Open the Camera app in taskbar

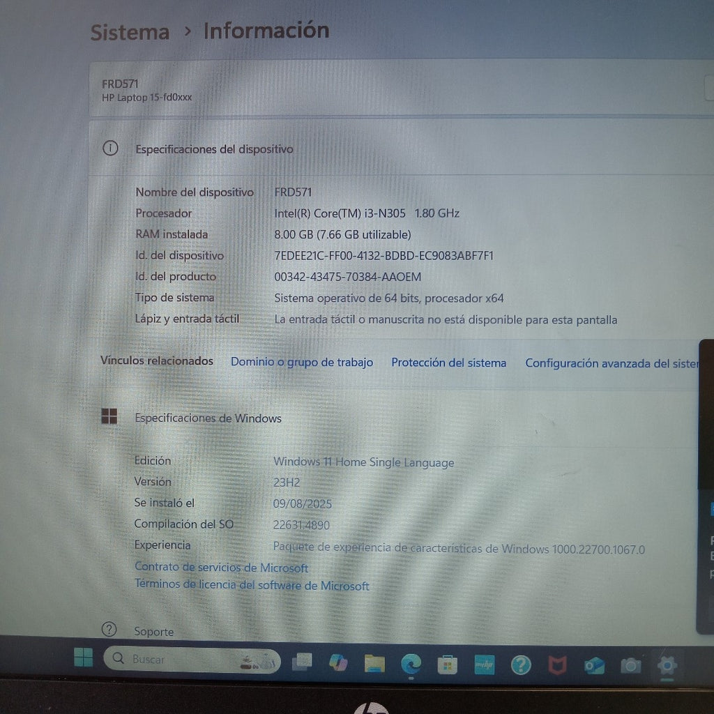630,666
